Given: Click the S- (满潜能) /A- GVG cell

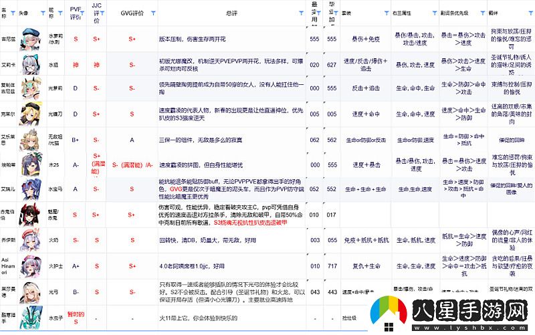Looking at the screenshot, I should [x=132, y=164].
